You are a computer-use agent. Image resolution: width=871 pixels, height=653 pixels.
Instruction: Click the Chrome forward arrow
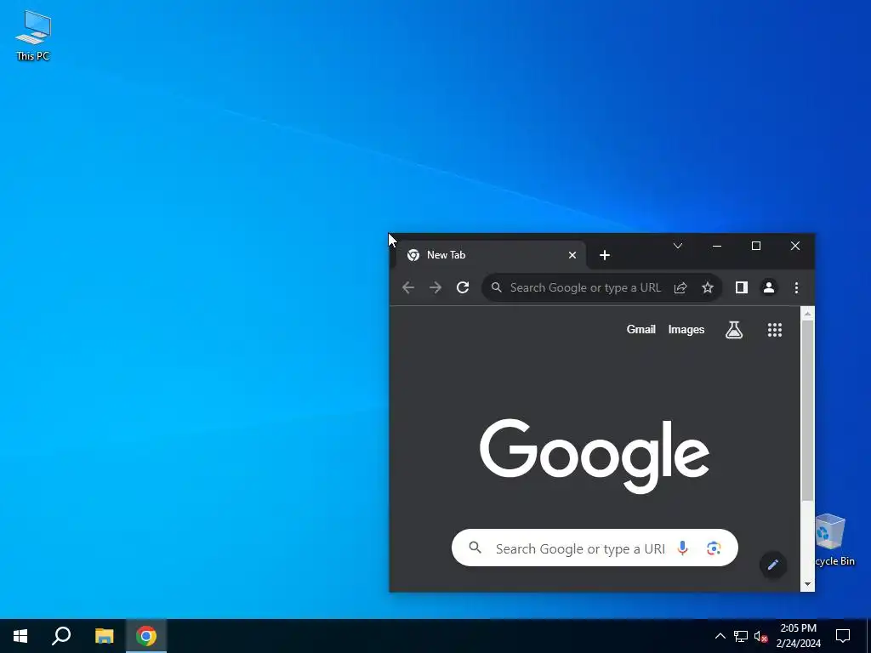click(435, 287)
